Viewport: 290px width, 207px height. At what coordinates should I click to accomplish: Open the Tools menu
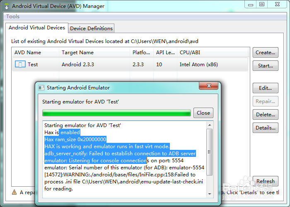[x=13, y=17]
